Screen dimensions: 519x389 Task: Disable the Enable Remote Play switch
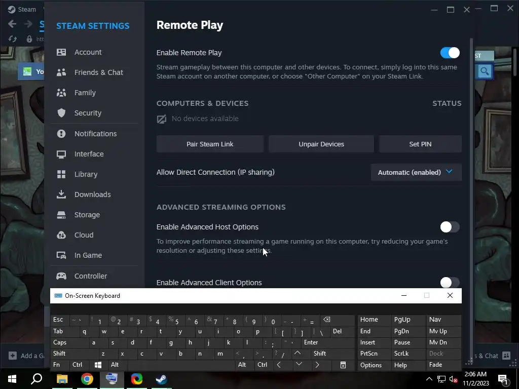450,53
